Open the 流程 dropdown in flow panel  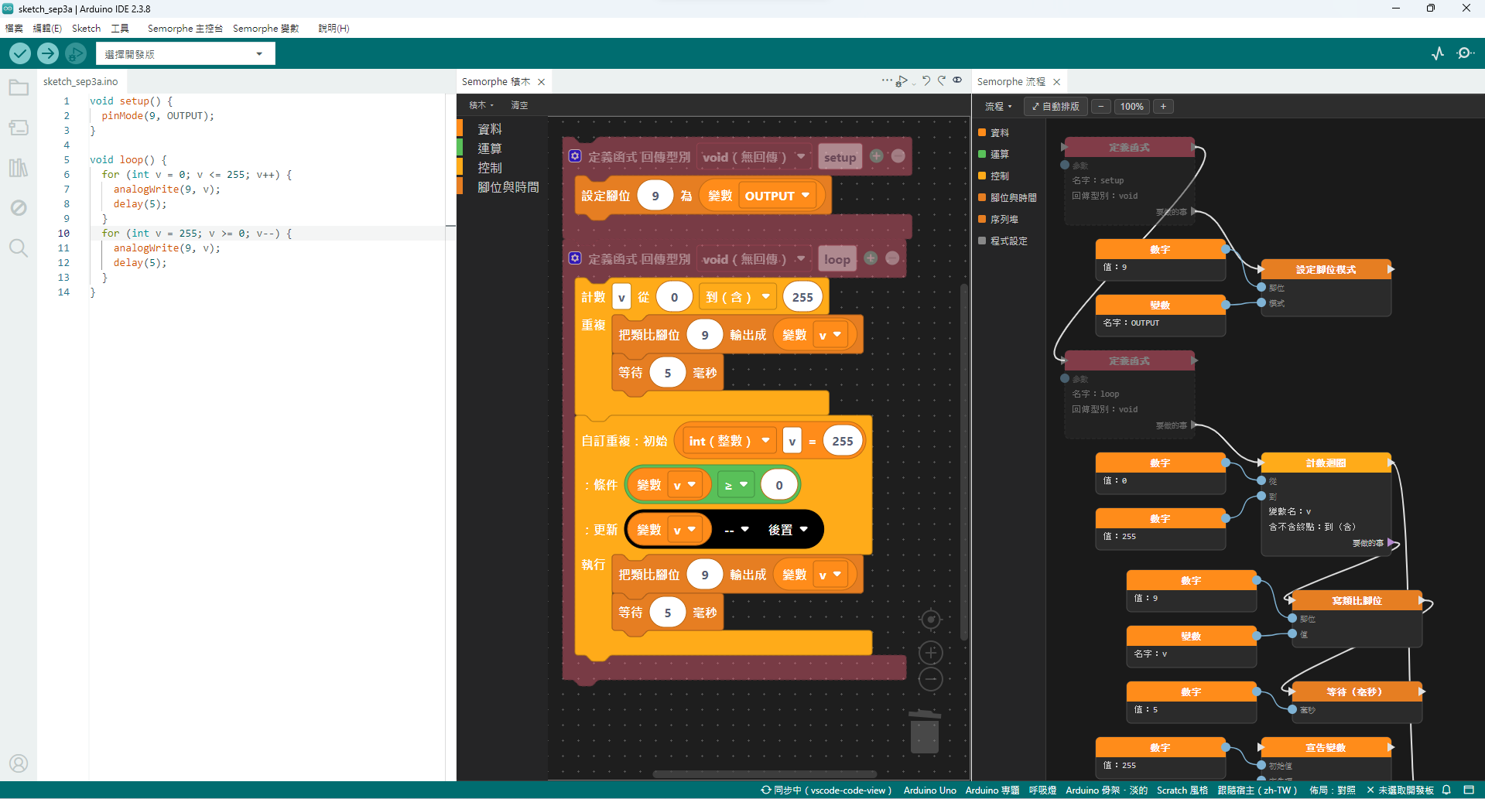tap(998, 107)
